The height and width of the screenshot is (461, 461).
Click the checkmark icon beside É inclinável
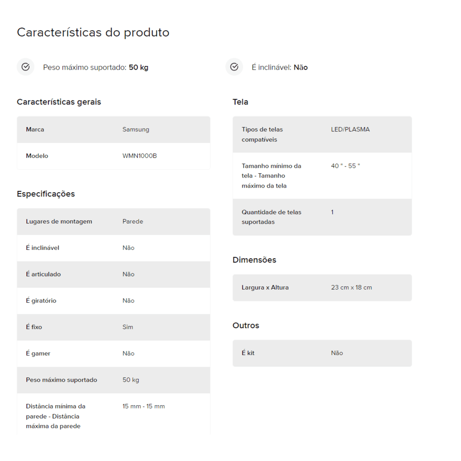[x=234, y=67]
